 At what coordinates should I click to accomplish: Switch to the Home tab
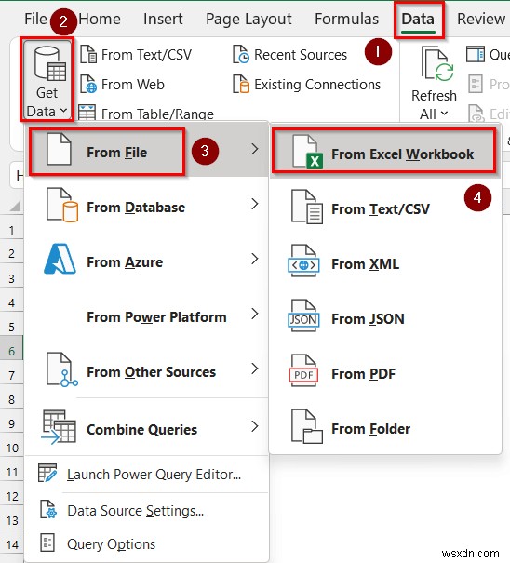(x=100, y=19)
